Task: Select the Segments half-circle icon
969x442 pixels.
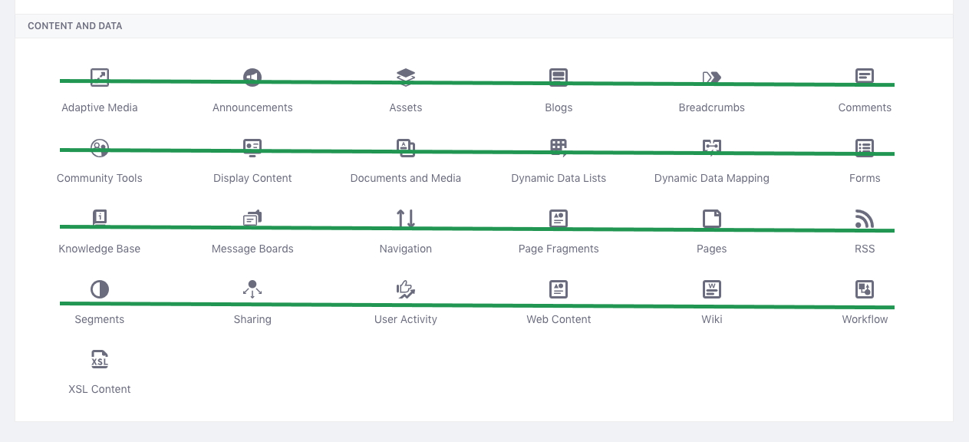Action: [100, 289]
